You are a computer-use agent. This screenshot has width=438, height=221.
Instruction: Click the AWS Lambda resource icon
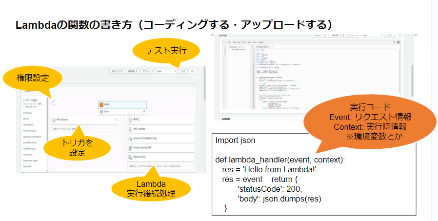[130, 129]
